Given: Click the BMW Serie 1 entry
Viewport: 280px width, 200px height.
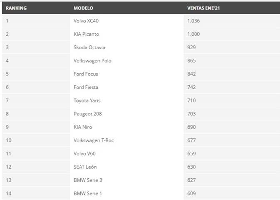Looking at the screenshot, I should tap(87, 193).
